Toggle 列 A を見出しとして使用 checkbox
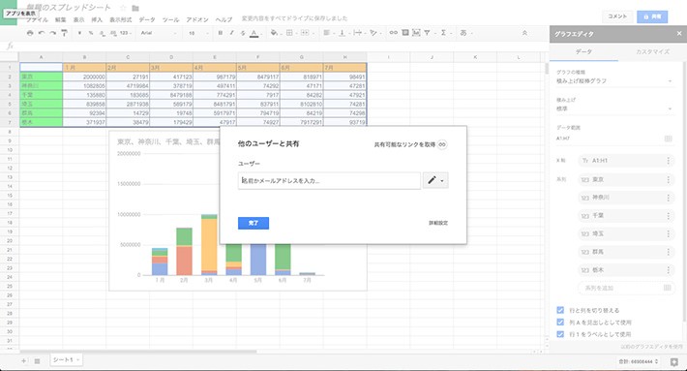This screenshot has width=687, height=371. coord(560,323)
